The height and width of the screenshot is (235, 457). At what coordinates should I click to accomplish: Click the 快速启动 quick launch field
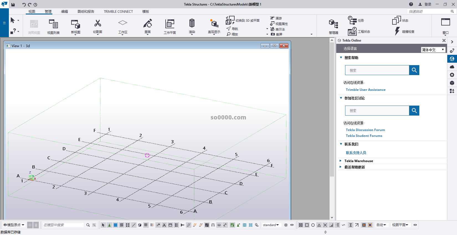coord(431,11)
